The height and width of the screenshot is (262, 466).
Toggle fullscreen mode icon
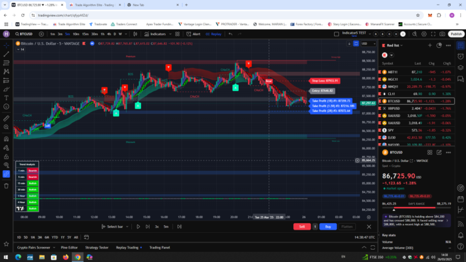[x=433, y=34]
